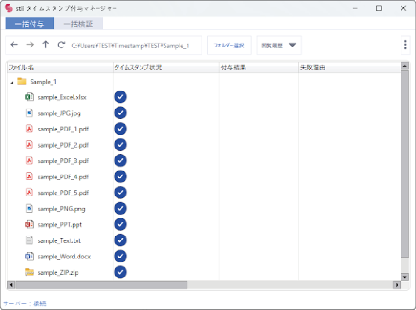Select the sample_Excel.xlsx file icon
The image size is (416, 310).
[x=29, y=97]
